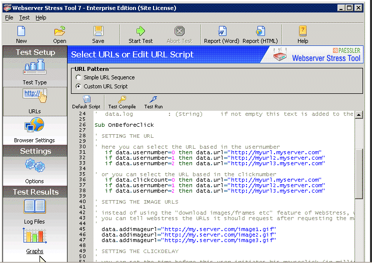Click the image3.gif addimageurl line
The height and width of the screenshot is (263, 372).
tap(188, 240)
